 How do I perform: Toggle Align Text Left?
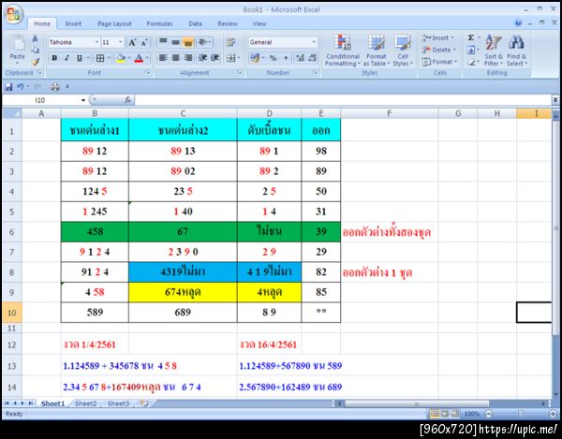pos(163,58)
